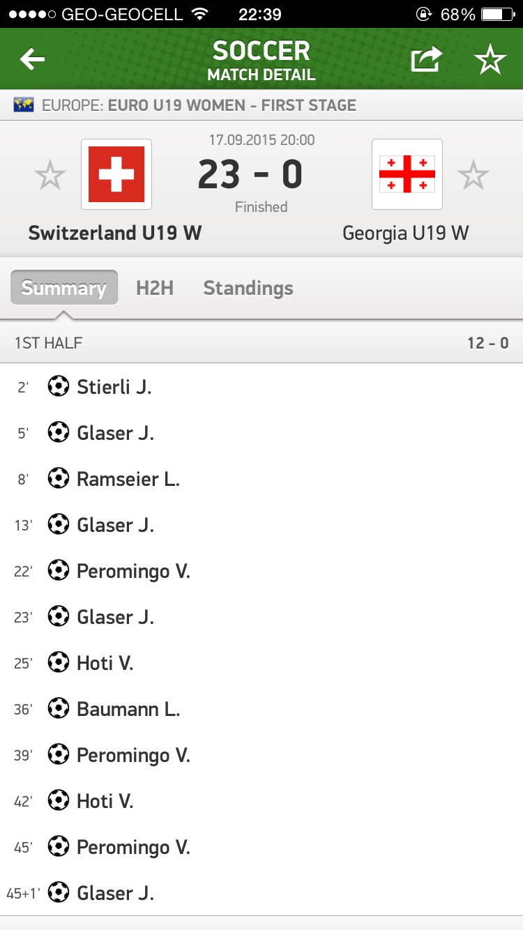Open Switzerland U19 W team name

coord(115,233)
